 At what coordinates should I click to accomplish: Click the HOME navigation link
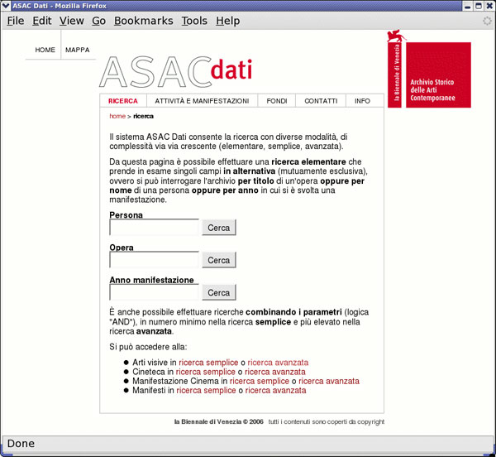[45, 50]
